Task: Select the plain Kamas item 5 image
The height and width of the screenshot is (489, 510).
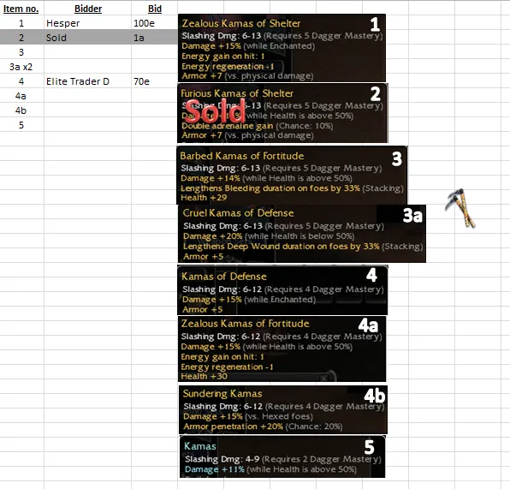Action: point(282,456)
